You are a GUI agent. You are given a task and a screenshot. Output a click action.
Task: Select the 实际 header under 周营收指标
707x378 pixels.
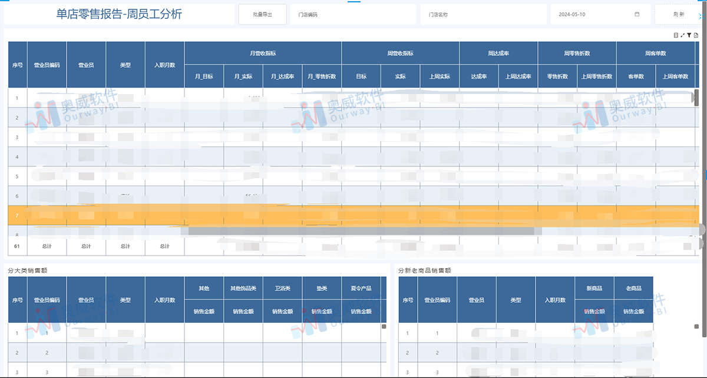pos(400,76)
